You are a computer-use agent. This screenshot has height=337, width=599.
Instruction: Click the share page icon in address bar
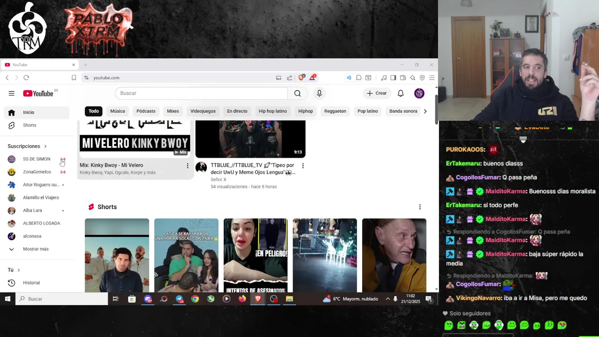tap(289, 78)
